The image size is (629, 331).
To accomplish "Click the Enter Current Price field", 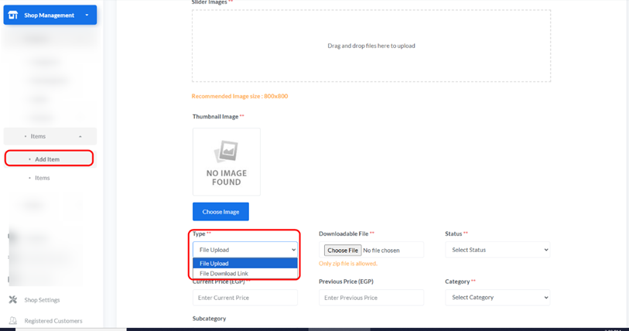I will click(x=244, y=298).
